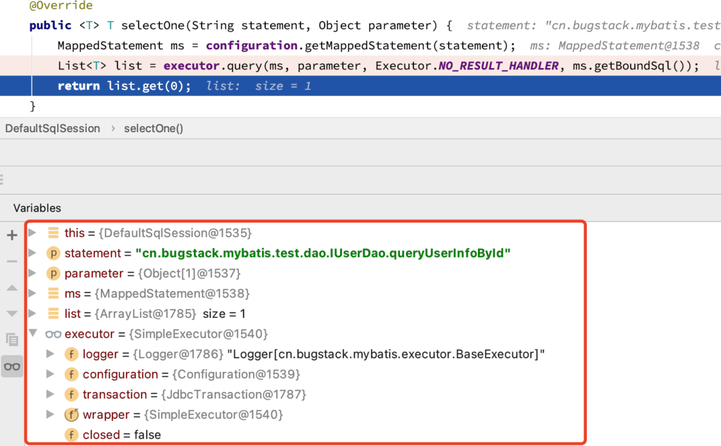Screen dimensions: 721x446
Task: Click DefaultSqlSession in the breadcrumb
Action: 53,128
